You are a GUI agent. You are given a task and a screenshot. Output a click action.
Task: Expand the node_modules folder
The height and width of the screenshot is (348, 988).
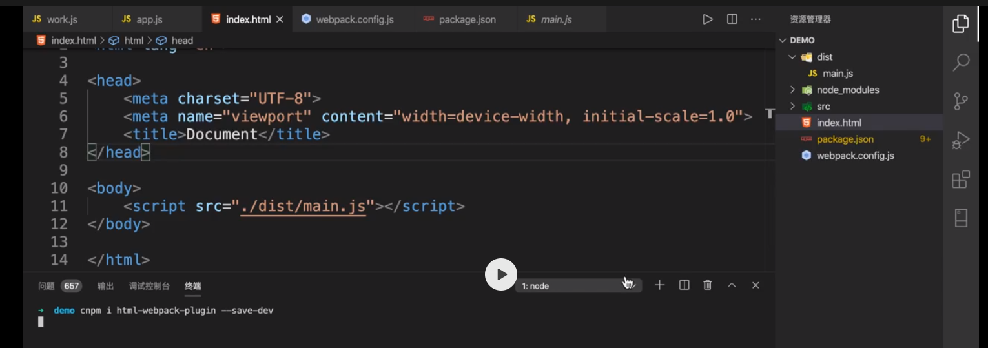pyautogui.click(x=792, y=90)
